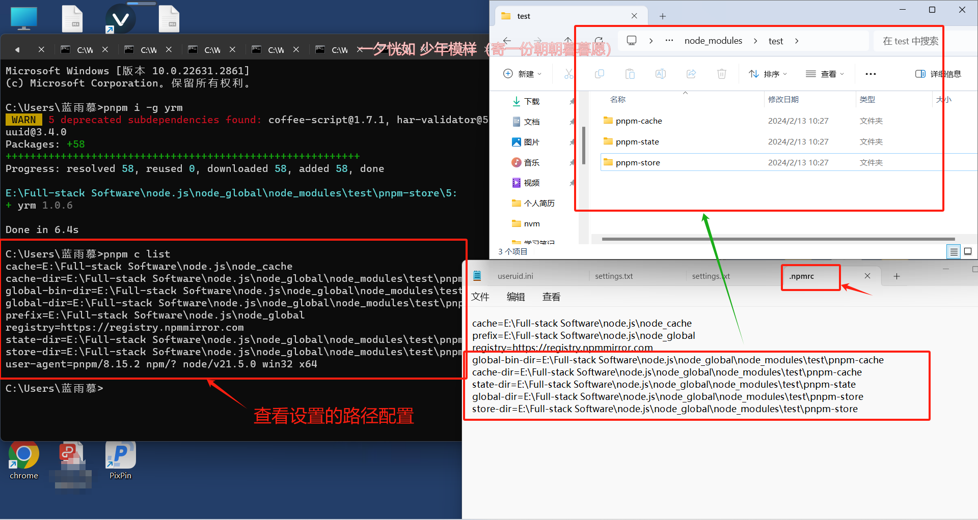Switch to useruid.ini tab in Notepad
Image resolution: width=978 pixels, height=520 pixels.
[515, 276]
